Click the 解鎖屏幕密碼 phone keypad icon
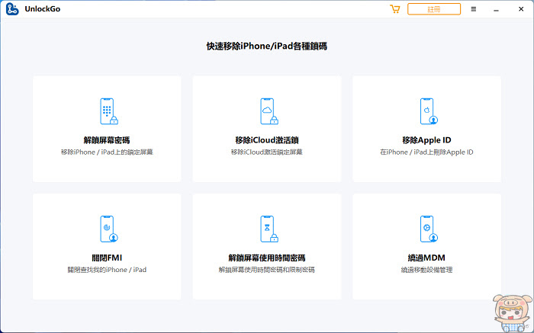 point(108,111)
